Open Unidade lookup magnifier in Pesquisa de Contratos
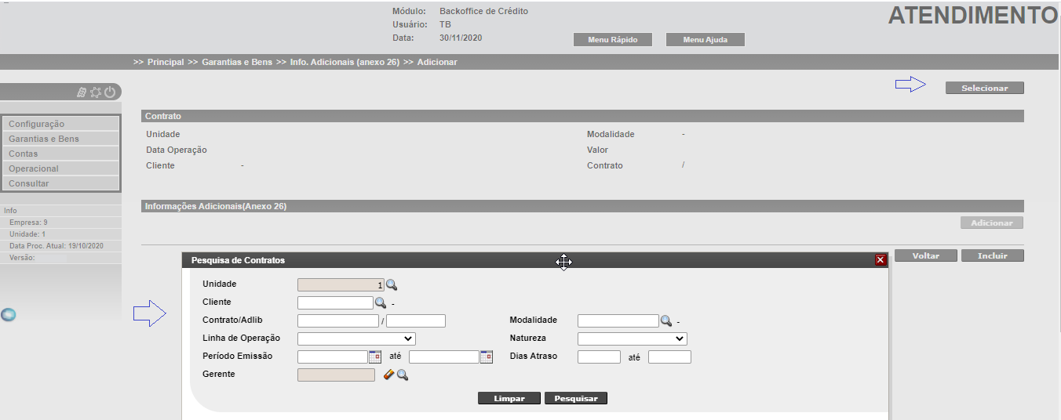Image resolution: width=1061 pixels, height=420 pixels. click(392, 285)
